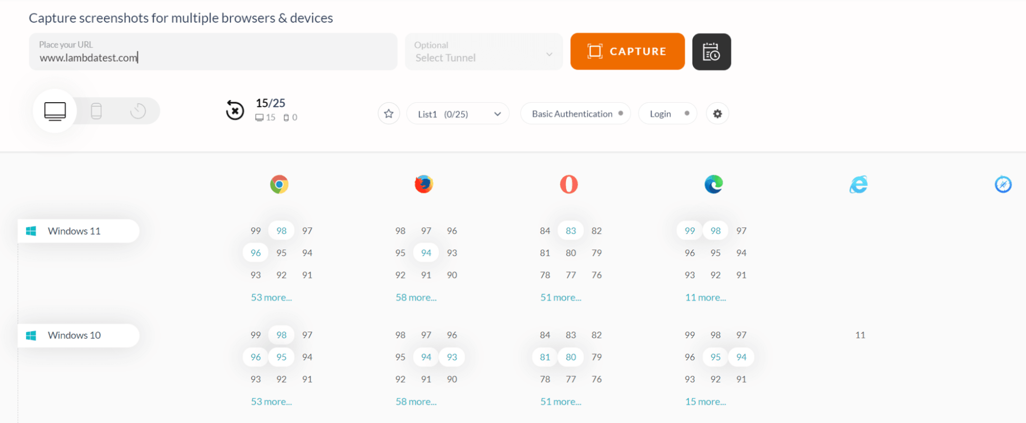This screenshot has width=1026, height=423.
Task: Select Edge 92 under Windows 11
Action: coord(715,275)
